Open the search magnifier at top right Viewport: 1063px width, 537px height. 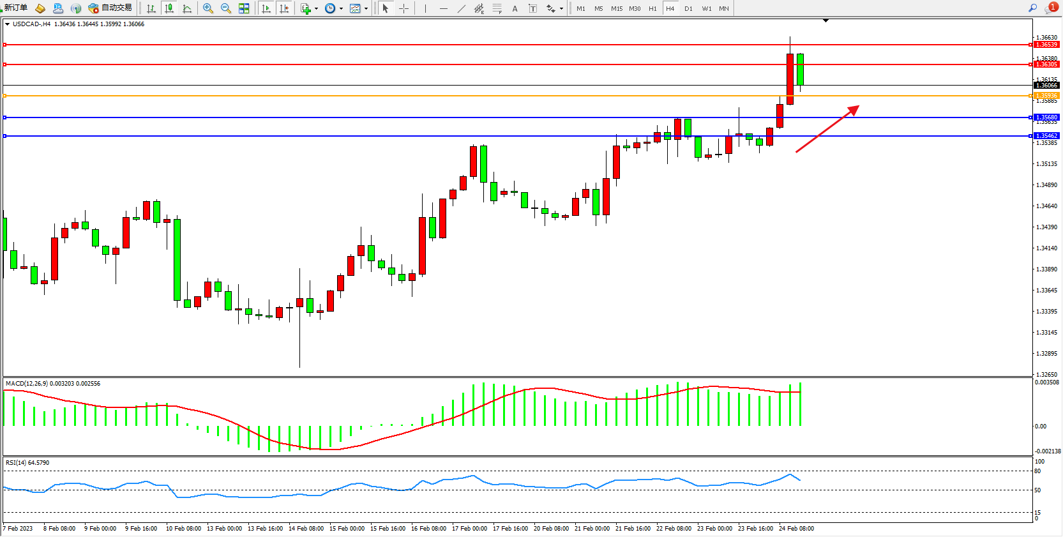[x=1032, y=8]
